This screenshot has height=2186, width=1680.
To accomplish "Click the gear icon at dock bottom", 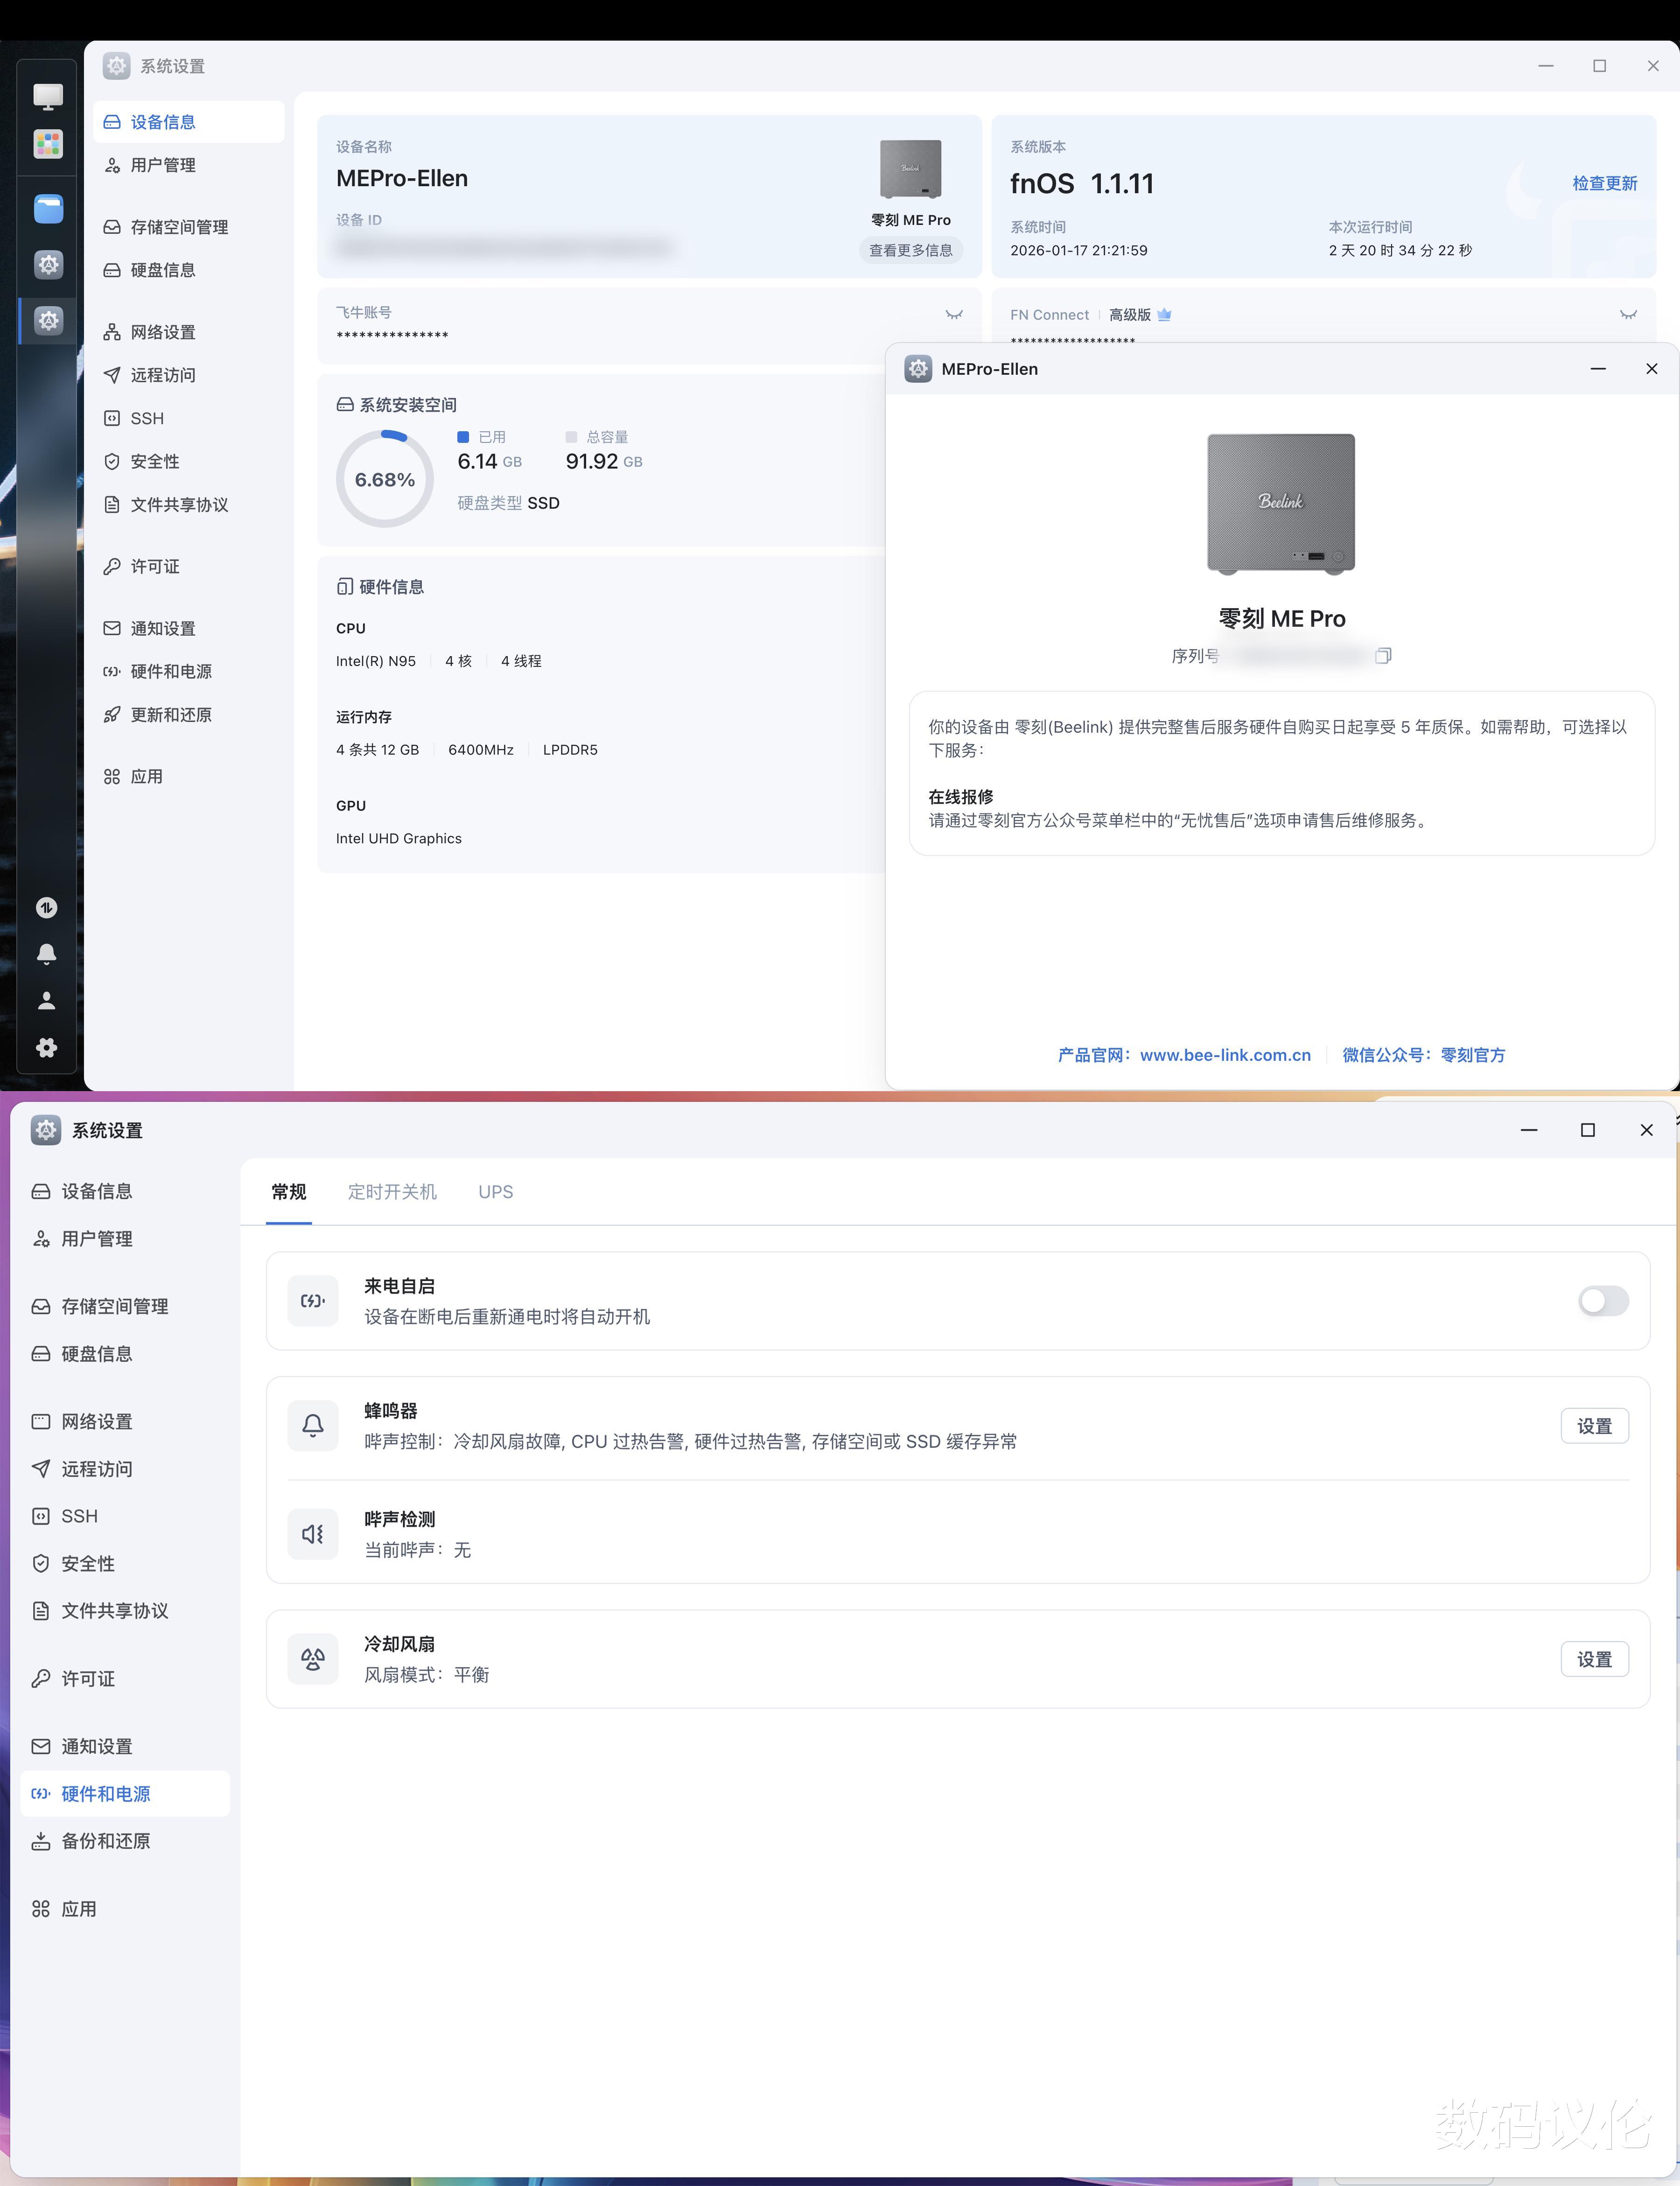I will pyautogui.click(x=47, y=1048).
